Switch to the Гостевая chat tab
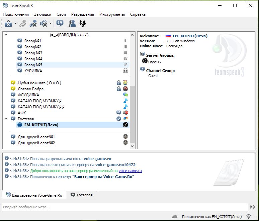259x221 pixels. pos(82,195)
